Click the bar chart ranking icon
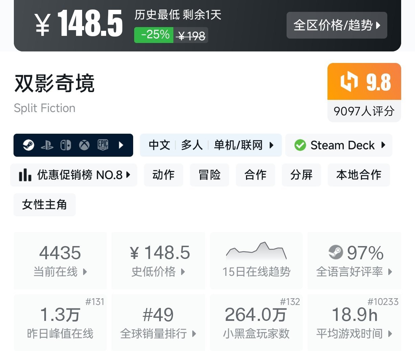 25,175
